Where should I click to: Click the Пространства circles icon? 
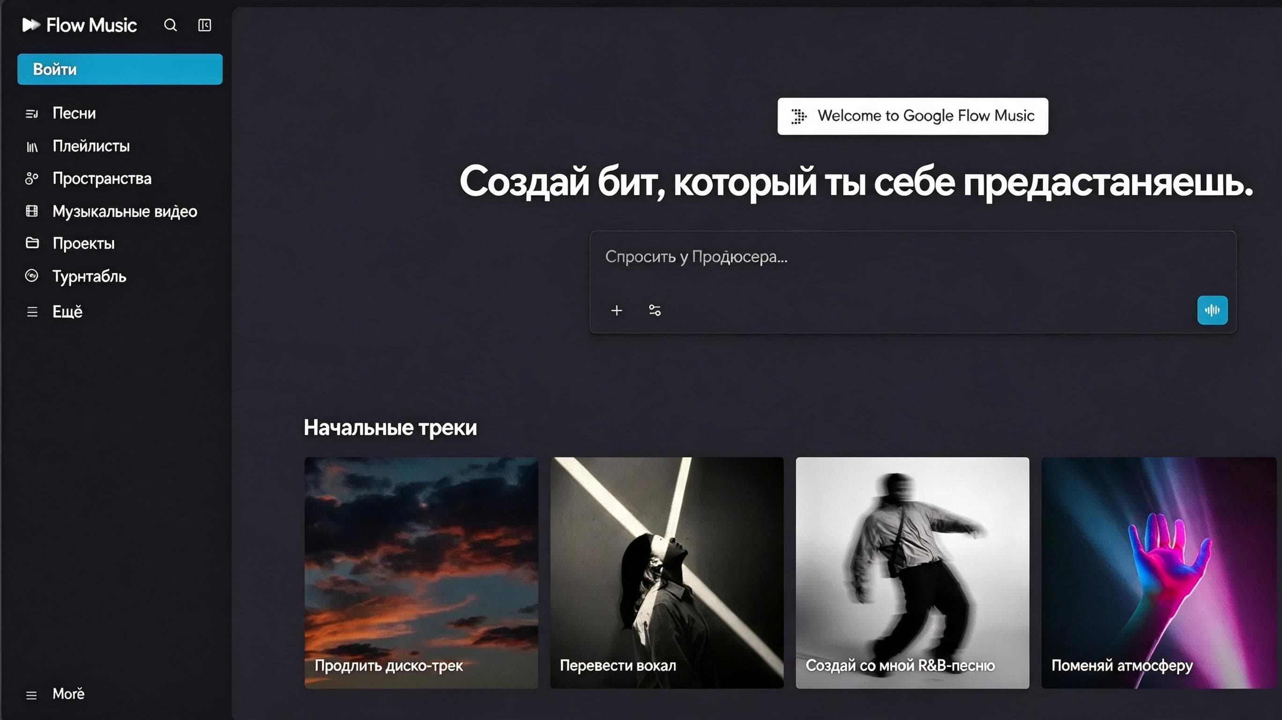(x=32, y=179)
